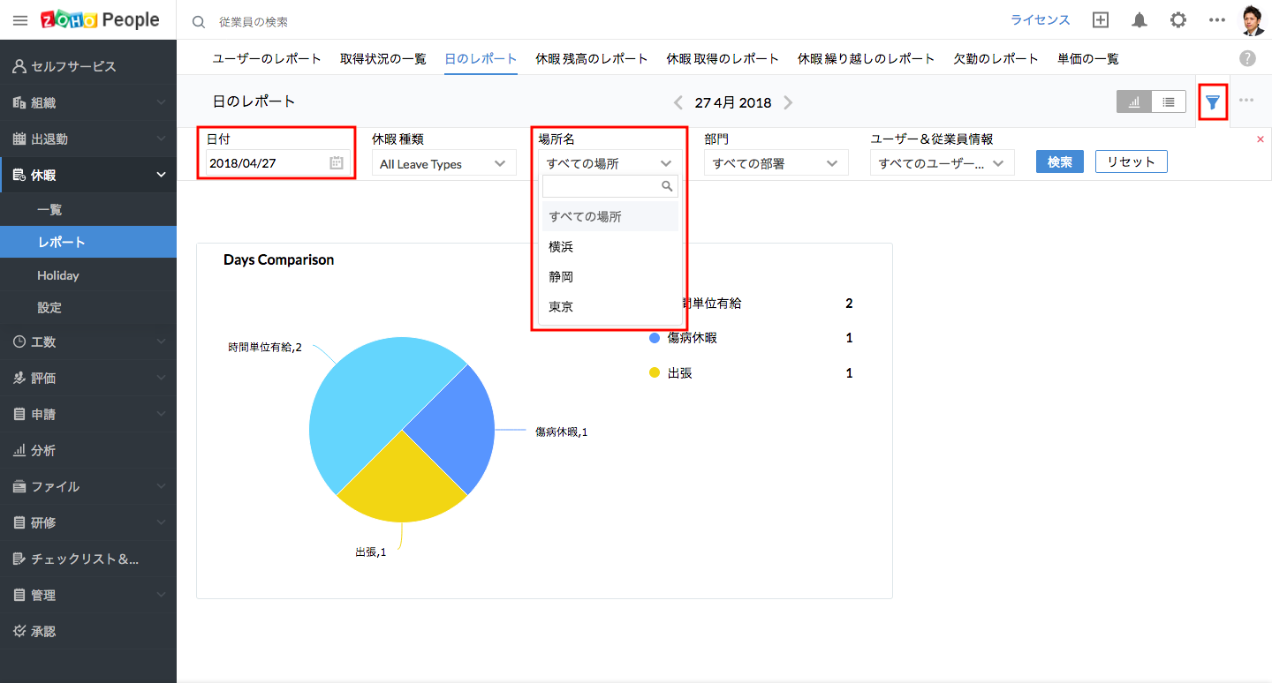The height and width of the screenshot is (683, 1272).
Task: Switch to 休暇 残高のレポート tab
Action: click(x=592, y=59)
